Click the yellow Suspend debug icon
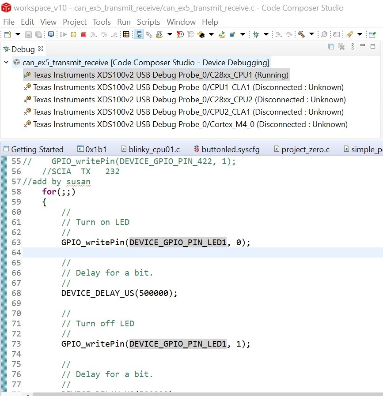 73,34
